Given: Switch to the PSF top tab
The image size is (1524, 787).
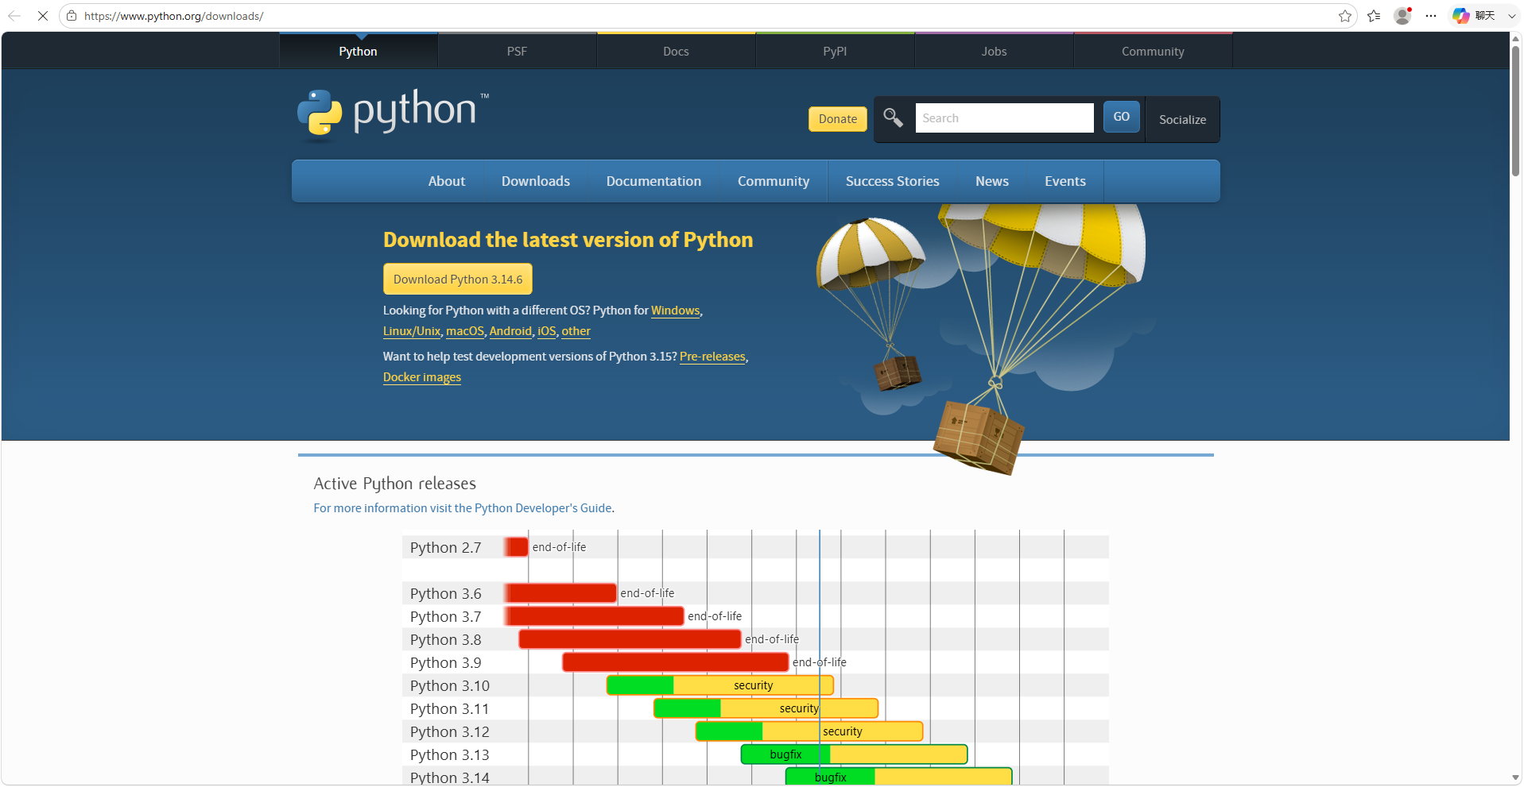Looking at the screenshot, I should [x=517, y=51].
